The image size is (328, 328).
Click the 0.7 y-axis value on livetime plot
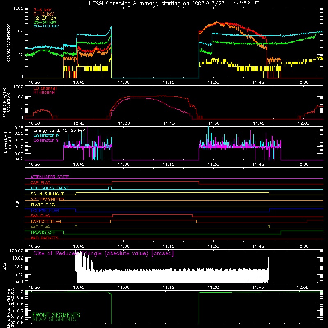pyautogui.click(x=20, y=310)
